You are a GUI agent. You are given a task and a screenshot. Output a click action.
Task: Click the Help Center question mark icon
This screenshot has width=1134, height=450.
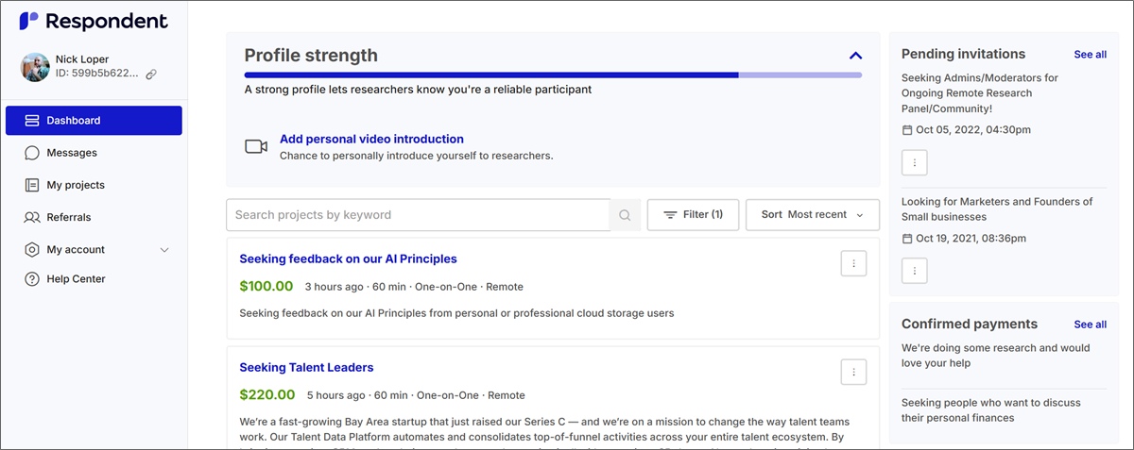click(31, 279)
